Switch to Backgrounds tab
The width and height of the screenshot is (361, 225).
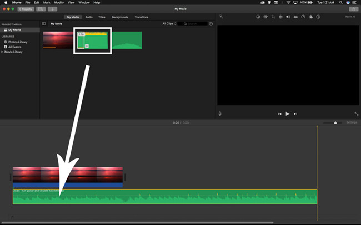[x=120, y=17]
